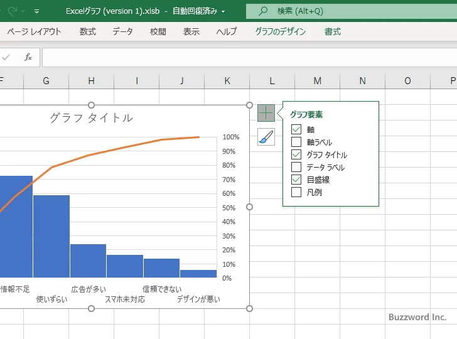Click the chart's right-middle resize handle
This screenshot has width=457, height=339.
(249, 207)
